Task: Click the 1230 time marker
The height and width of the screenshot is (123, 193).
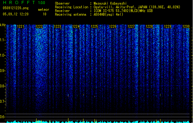Action: point(186,26)
